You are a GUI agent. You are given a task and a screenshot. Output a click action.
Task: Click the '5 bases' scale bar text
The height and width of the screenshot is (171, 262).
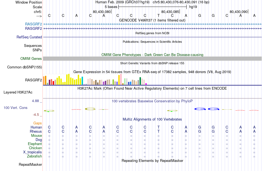point(111,7)
